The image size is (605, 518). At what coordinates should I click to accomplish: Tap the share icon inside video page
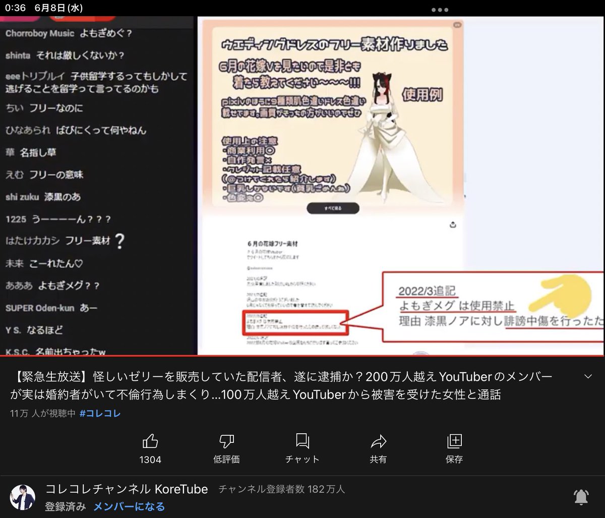pyautogui.click(x=453, y=224)
